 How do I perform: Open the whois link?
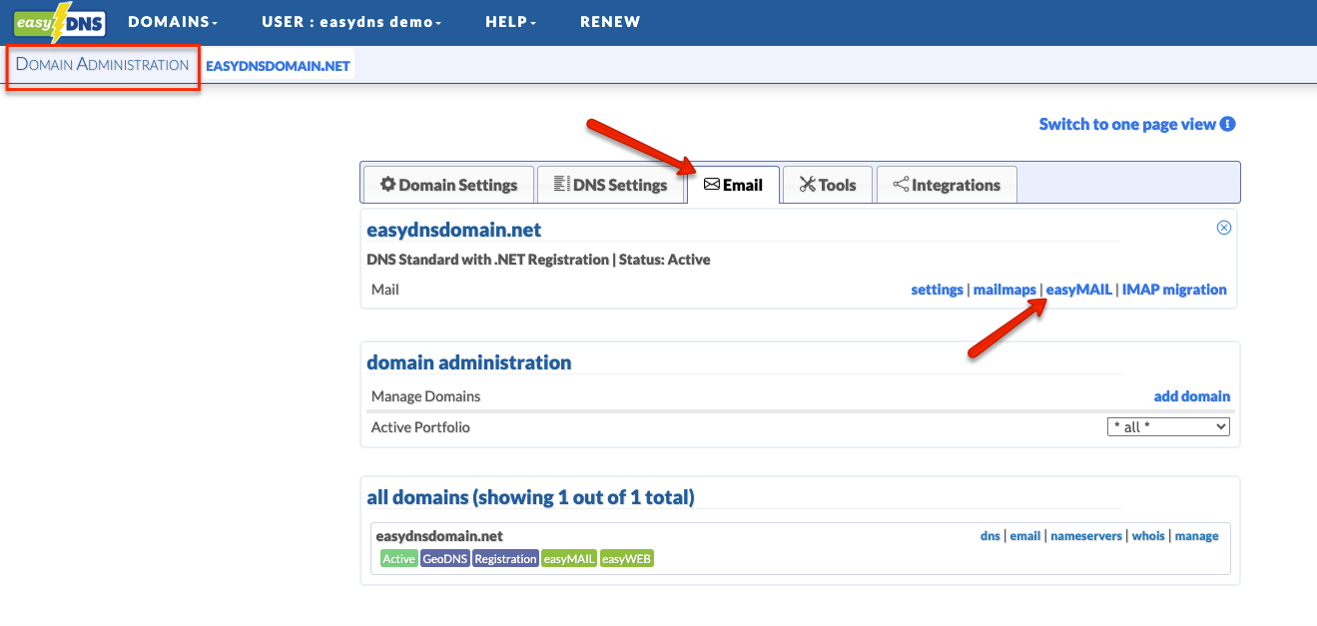[1148, 536]
